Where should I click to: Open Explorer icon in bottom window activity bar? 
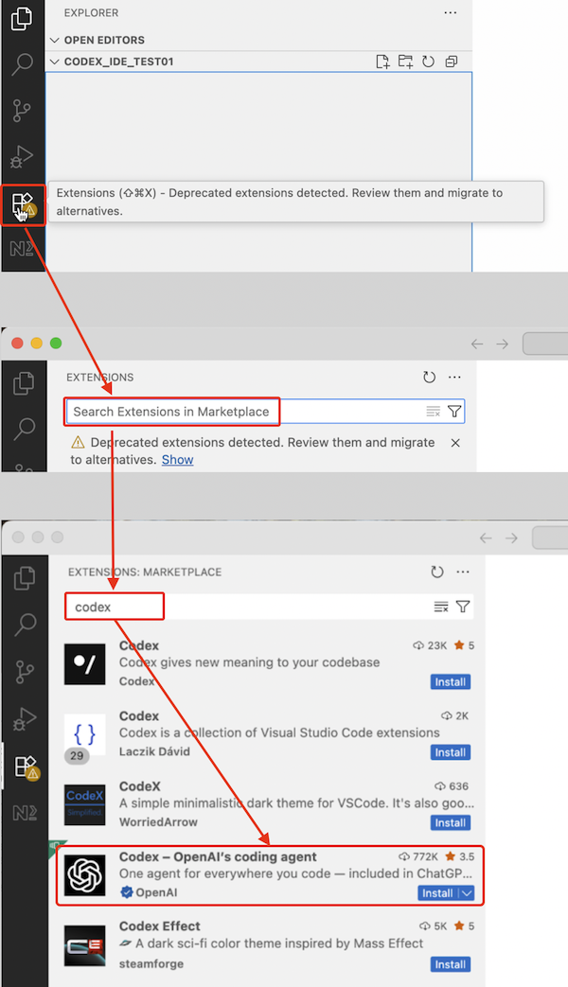[25, 578]
